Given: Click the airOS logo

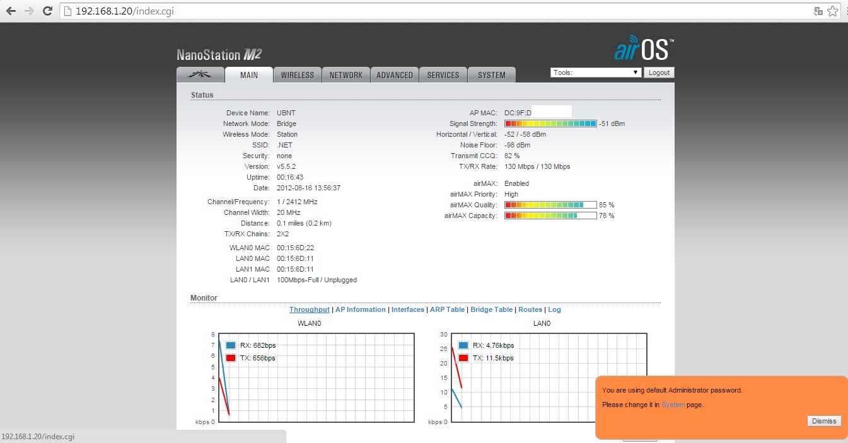Looking at the screenshot, I should [644, 50].
